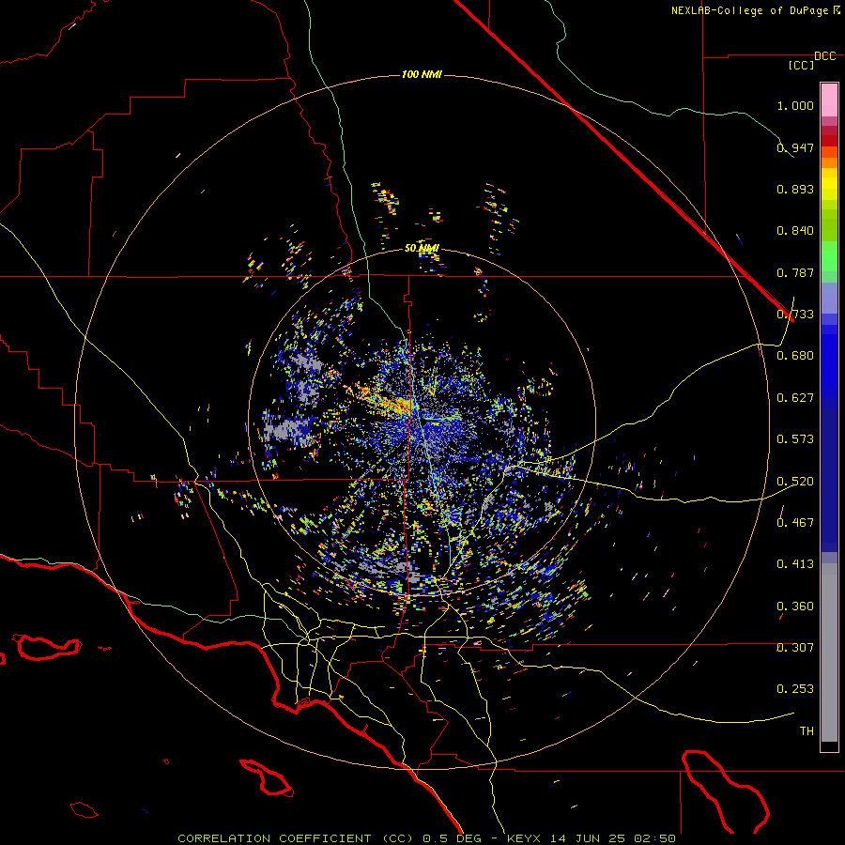Image resolution: width=845 pixels, height=845 pixels.
Task: Click the Correlation Coefficient caption at the bottom
Action: point(426,838)
